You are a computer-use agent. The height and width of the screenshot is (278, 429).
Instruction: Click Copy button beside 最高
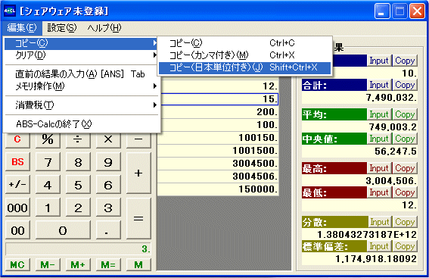405,168
